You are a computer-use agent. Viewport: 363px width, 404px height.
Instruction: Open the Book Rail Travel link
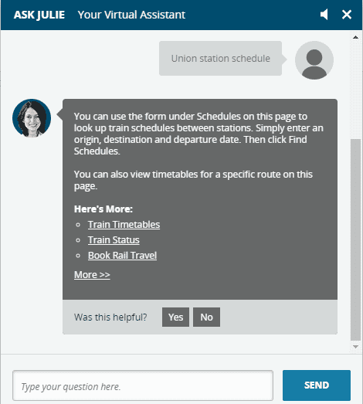tap(122, 256)
